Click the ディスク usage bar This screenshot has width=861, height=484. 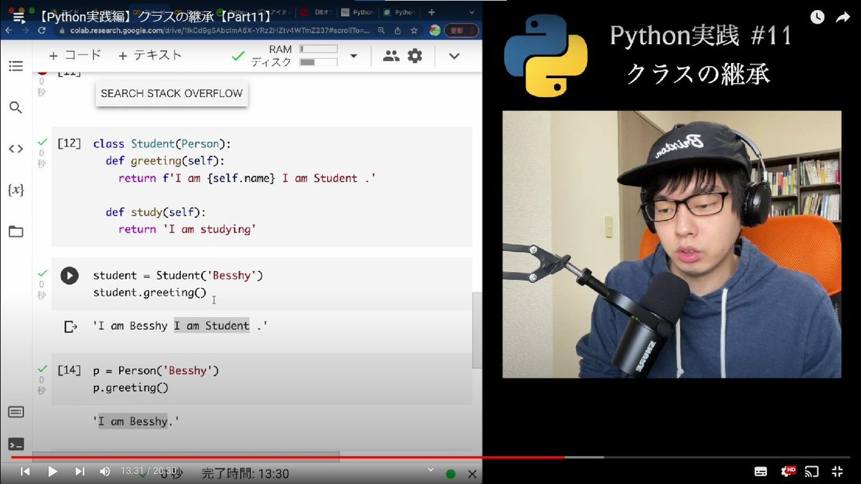319,62
